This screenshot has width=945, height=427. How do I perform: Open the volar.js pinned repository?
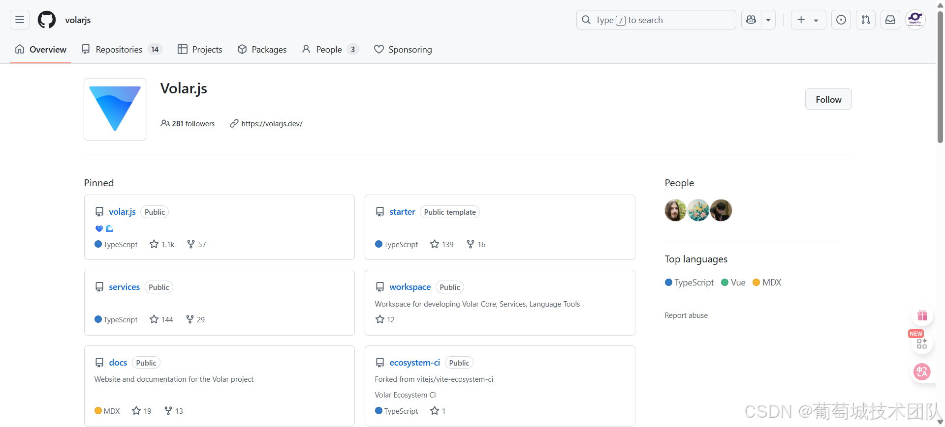point(122,212)
